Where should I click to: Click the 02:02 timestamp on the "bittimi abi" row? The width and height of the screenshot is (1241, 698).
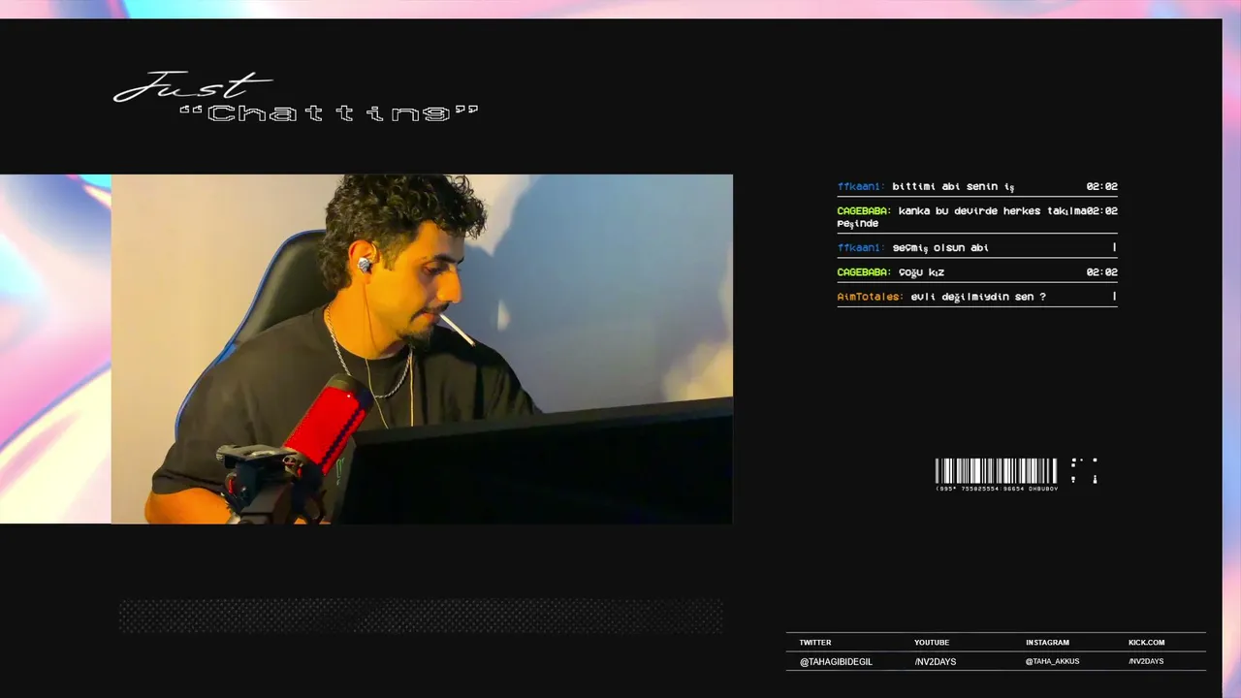1101,186
